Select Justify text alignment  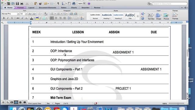click(x=64, y=18)
